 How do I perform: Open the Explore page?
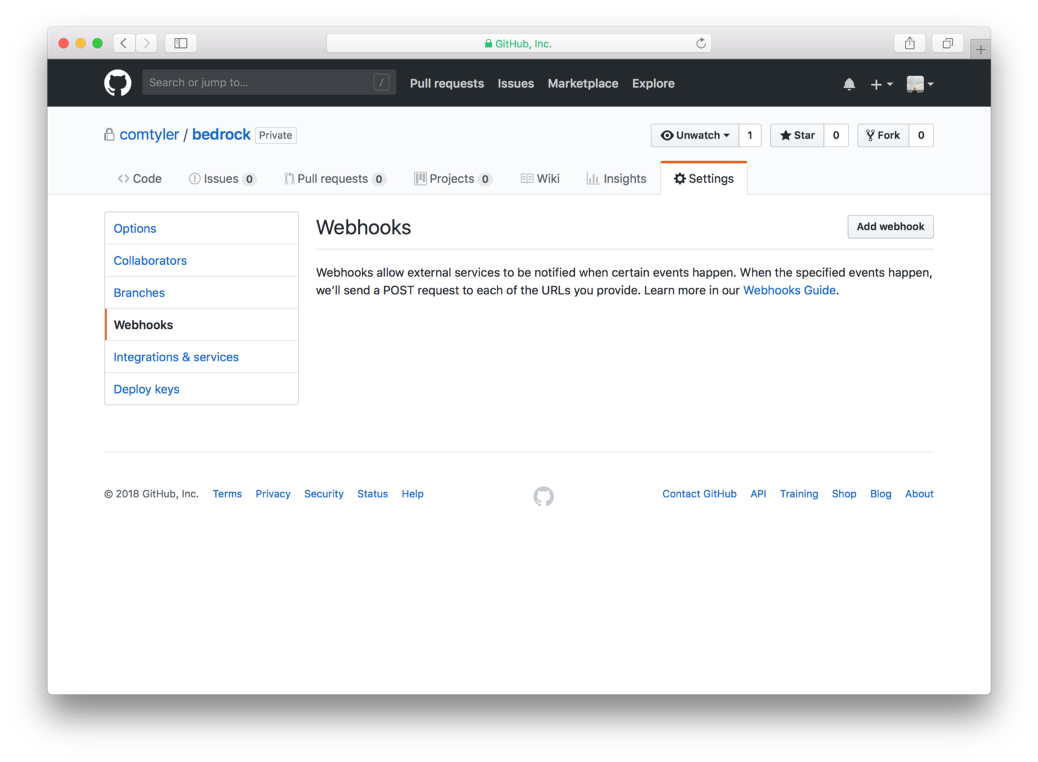point(653,84)
